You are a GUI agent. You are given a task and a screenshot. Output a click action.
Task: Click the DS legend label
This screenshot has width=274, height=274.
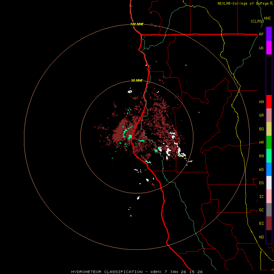(261, 183)
